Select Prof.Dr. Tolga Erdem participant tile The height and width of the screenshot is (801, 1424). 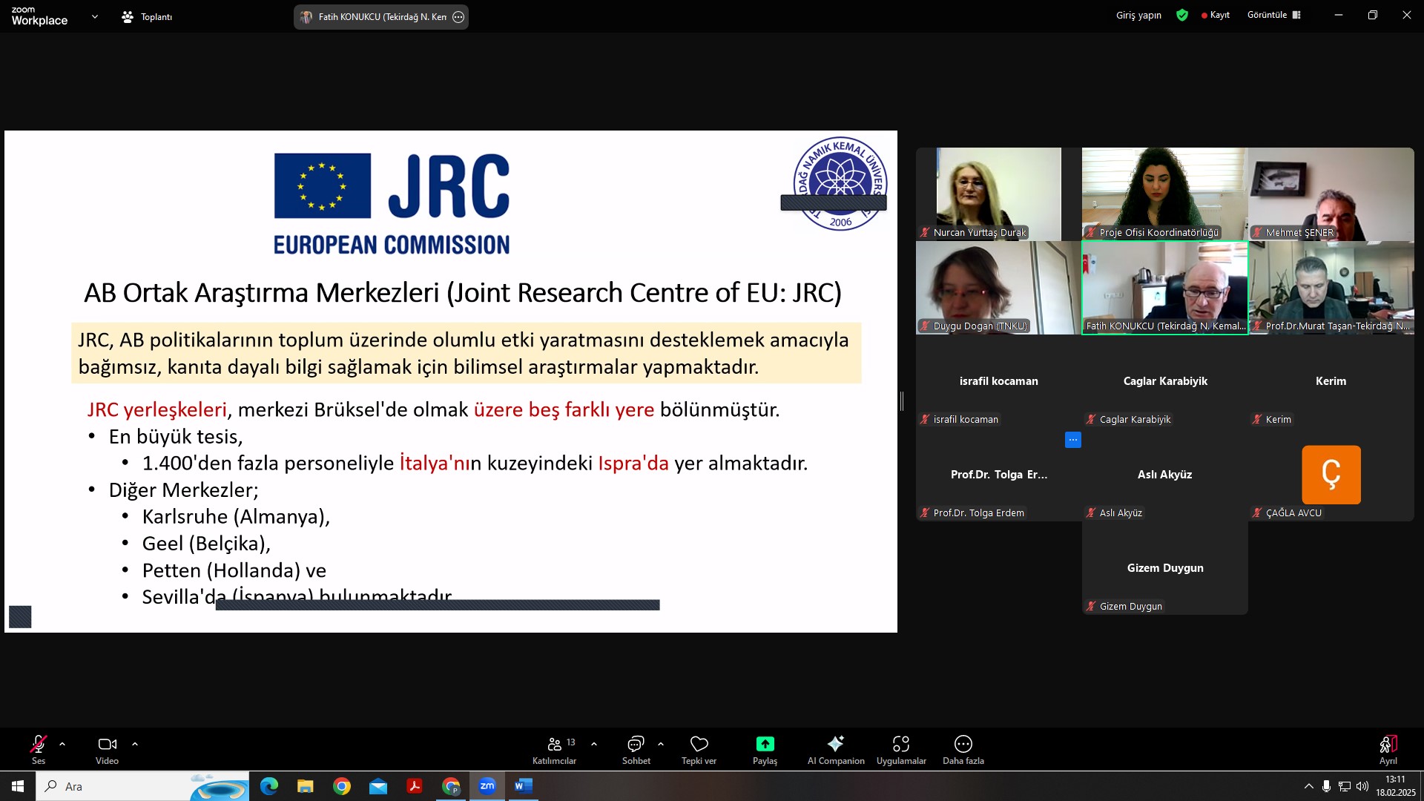click(x=998, y=475)
